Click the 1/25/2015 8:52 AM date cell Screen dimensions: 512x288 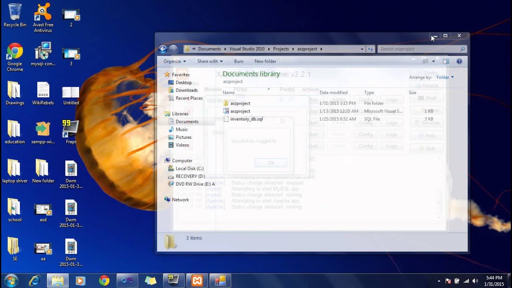[338, 119]
